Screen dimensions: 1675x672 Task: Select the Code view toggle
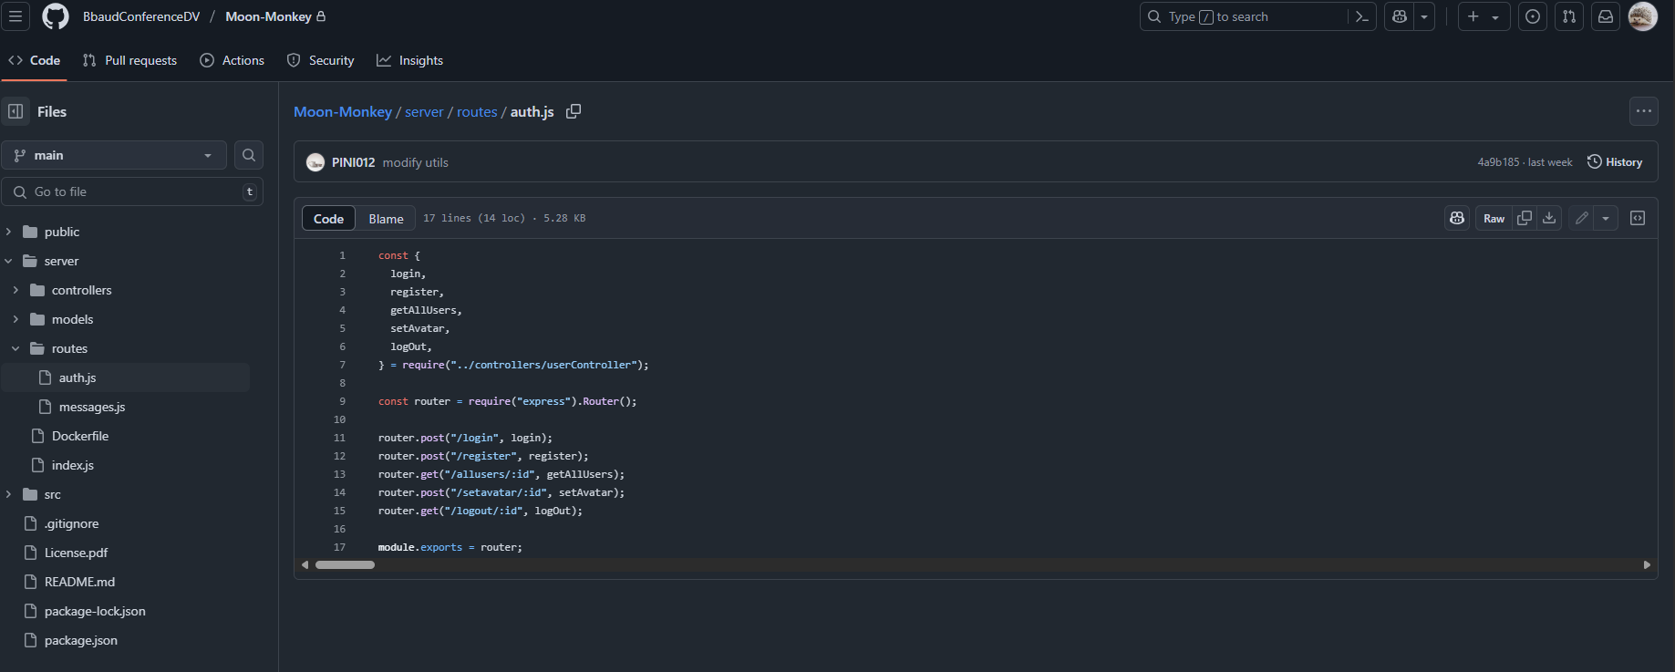[328, 219]
